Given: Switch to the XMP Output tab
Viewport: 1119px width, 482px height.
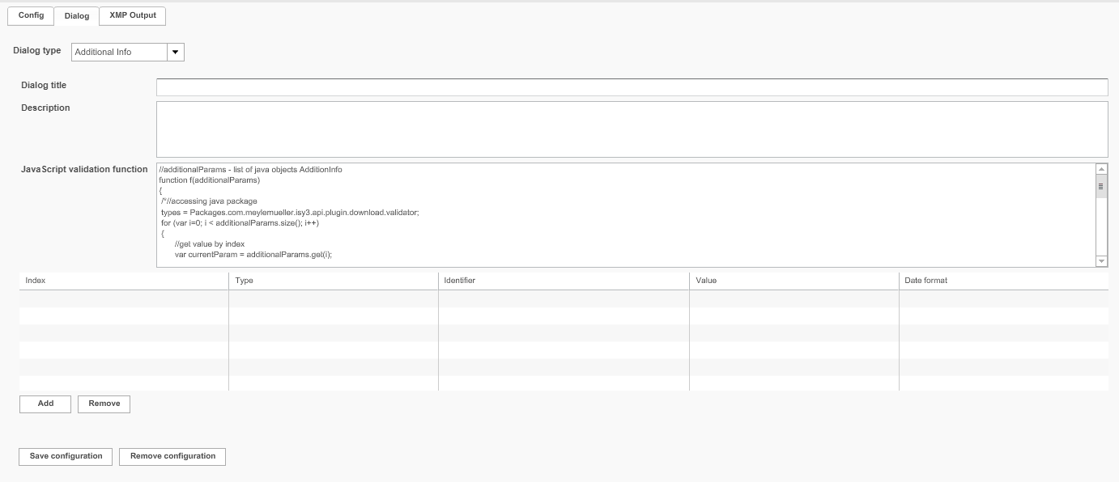Looking at the screenshot, I should point(131,15).
